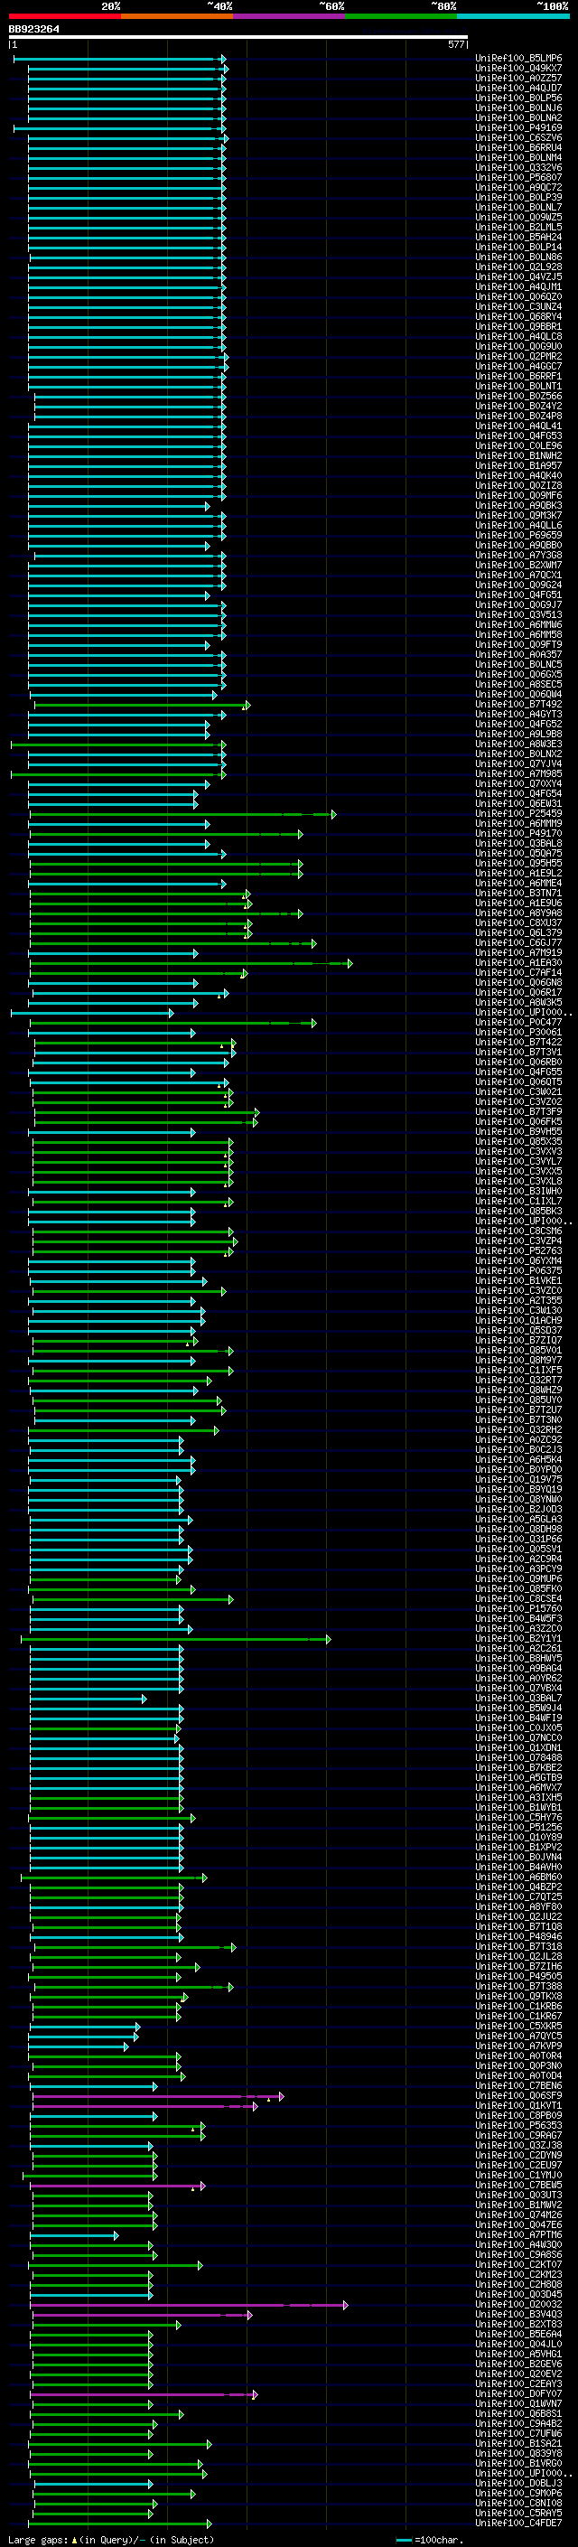Click the =100char. scale legend
This screenshot has height=2547, width=578.
430,2539
